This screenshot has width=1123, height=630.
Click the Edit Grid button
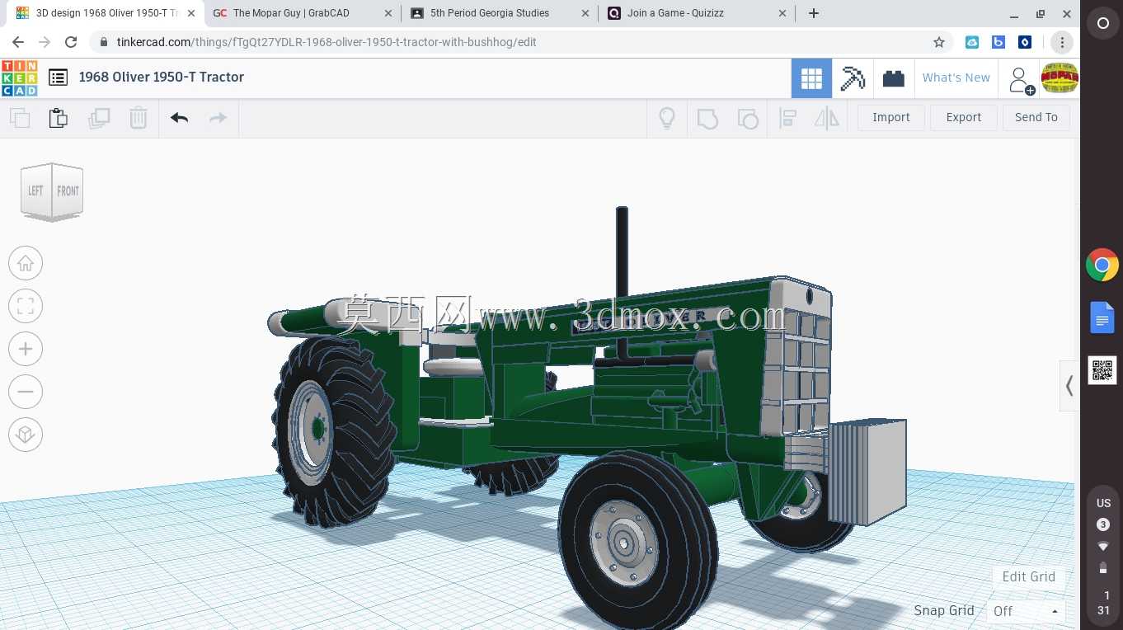click(1028, 576)
